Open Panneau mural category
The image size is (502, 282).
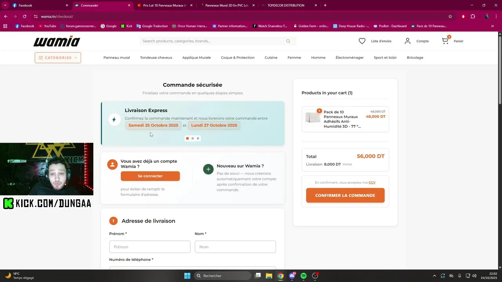coord(116,58)
